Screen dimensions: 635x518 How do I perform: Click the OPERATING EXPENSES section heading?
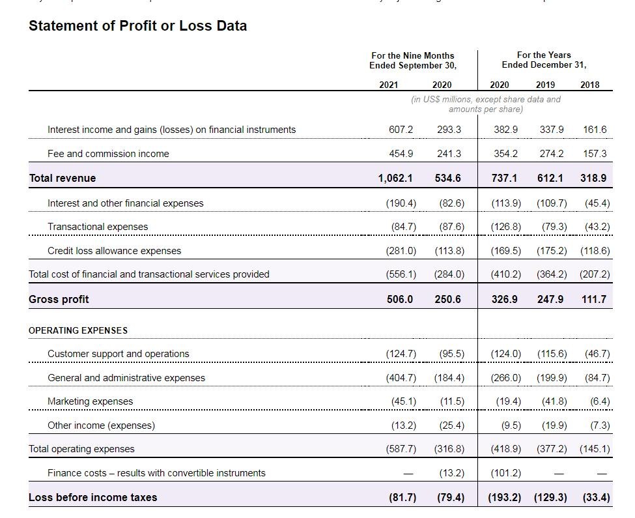[78, 330]
